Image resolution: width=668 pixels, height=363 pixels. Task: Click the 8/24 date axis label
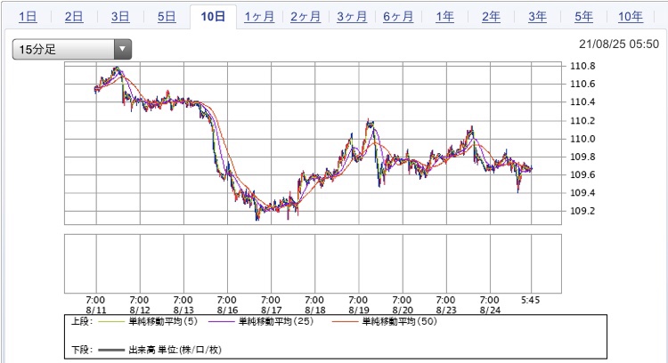490,311
